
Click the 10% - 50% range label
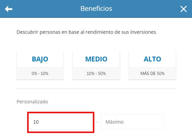pyautogui.click(x=96, y=73)
